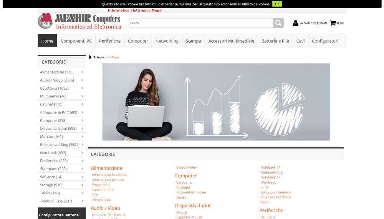Open Notebook (897) sidebar category

62,153
